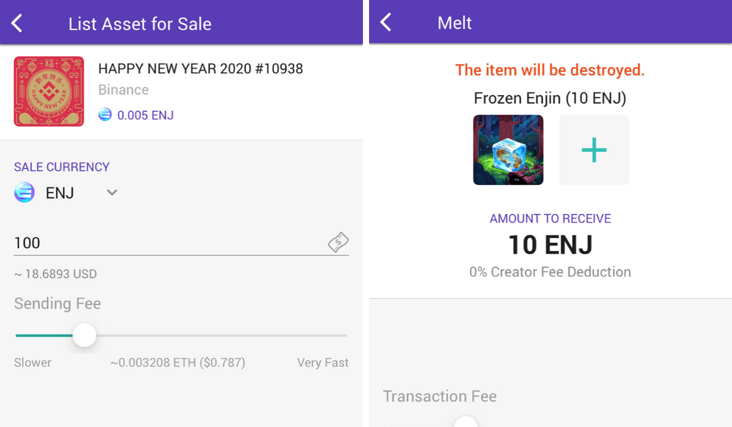The width and height of the screenshot is (732, 427).
Task: Tap the Enjin icon beside 0.005 ENJ
Action: click(x=105, y=114)
